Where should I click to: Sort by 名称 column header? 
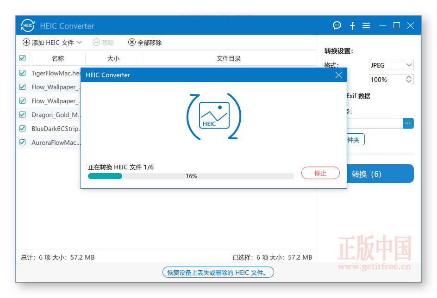point(58,58)
